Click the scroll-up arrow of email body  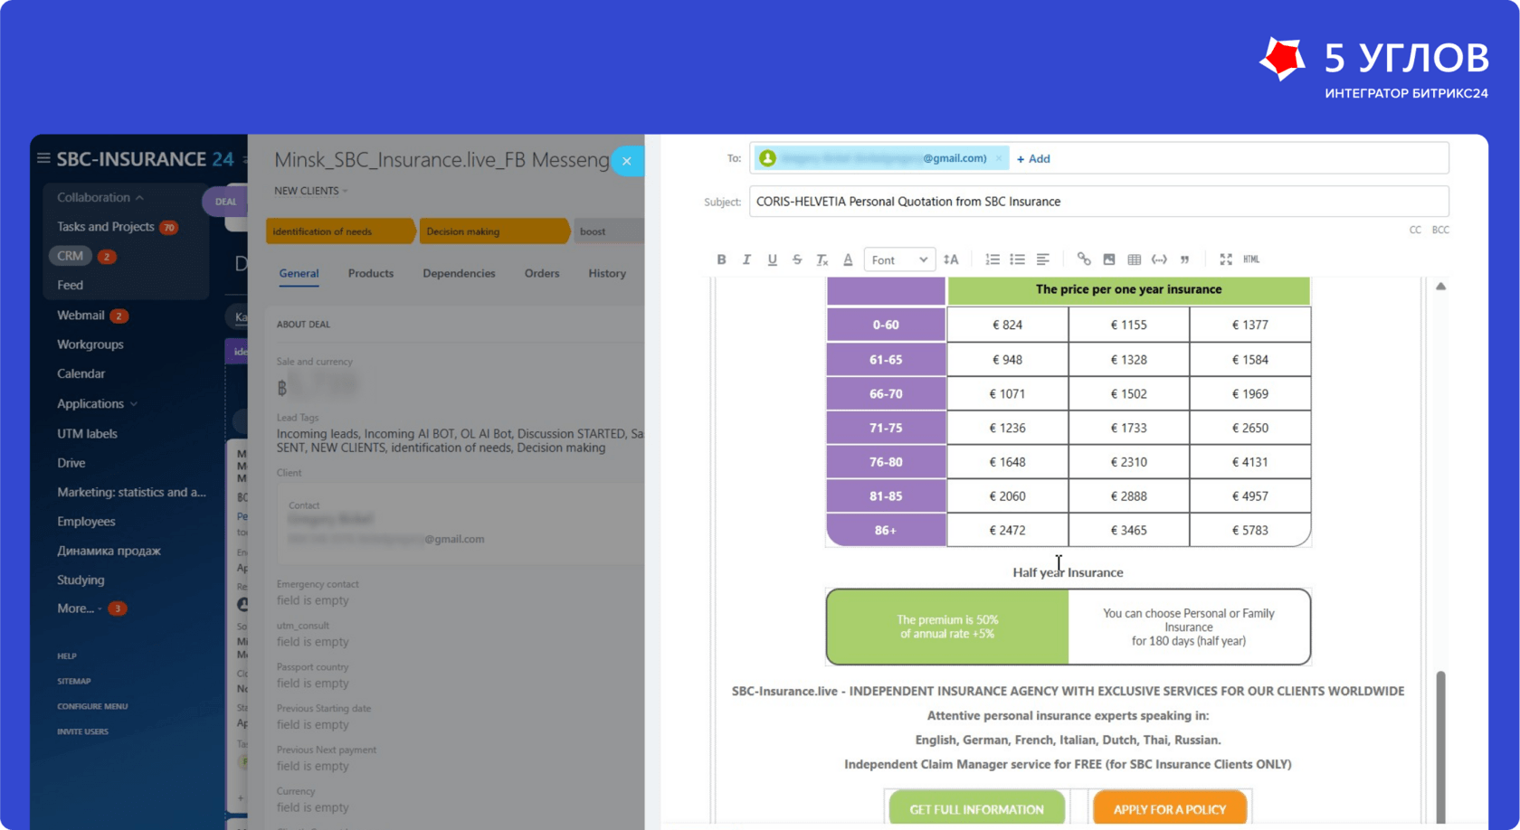[x=1440, y=287]
